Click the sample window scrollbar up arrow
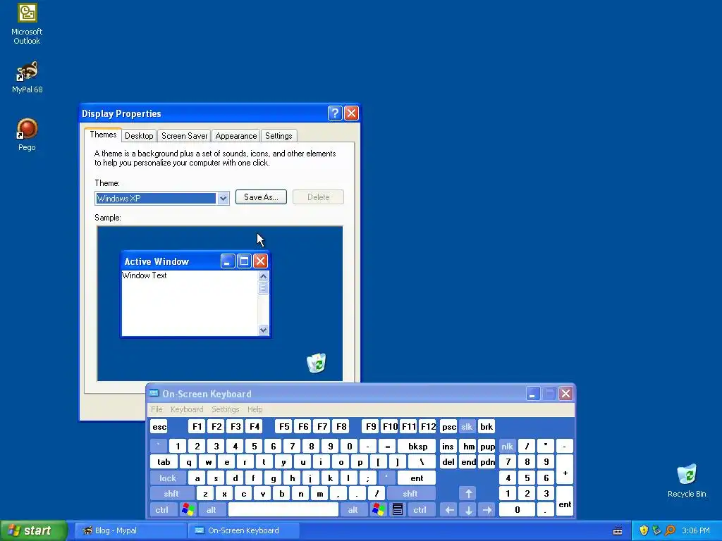The height and width of the screenshot is (541, 722). coord(264,276)
